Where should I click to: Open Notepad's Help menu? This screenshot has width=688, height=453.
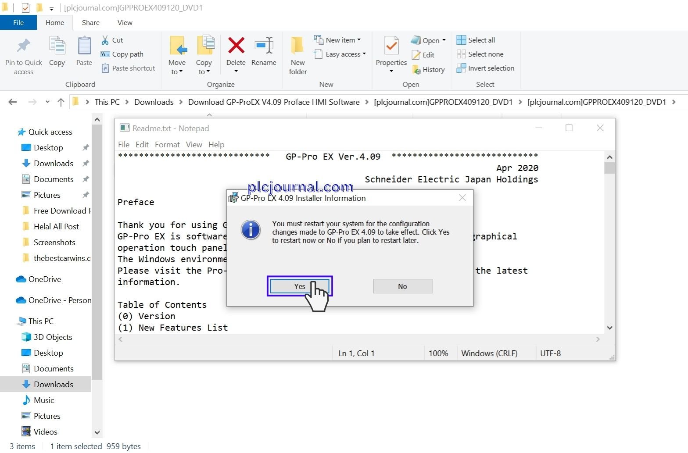click(216, 145)
